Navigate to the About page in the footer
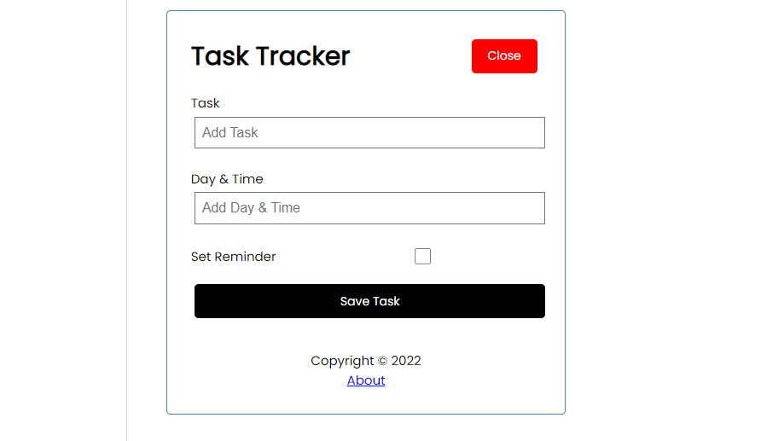 [x=366, y=380]
